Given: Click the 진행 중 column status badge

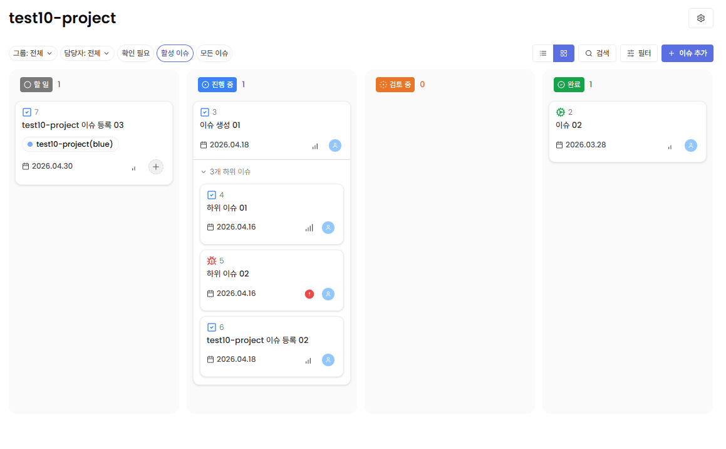Looking at the screenshot, I should click(x=217, y=84).
